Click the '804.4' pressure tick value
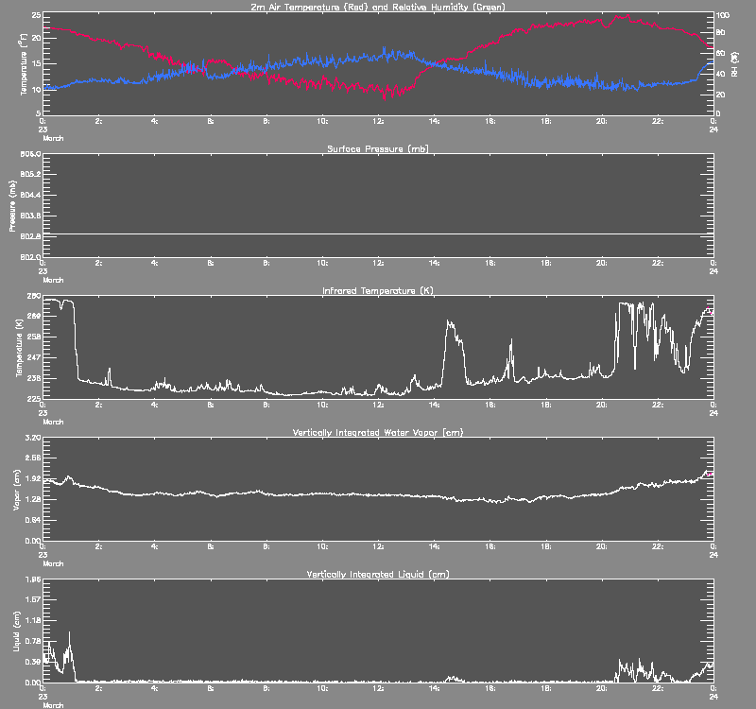 click(x=30, y=195)
